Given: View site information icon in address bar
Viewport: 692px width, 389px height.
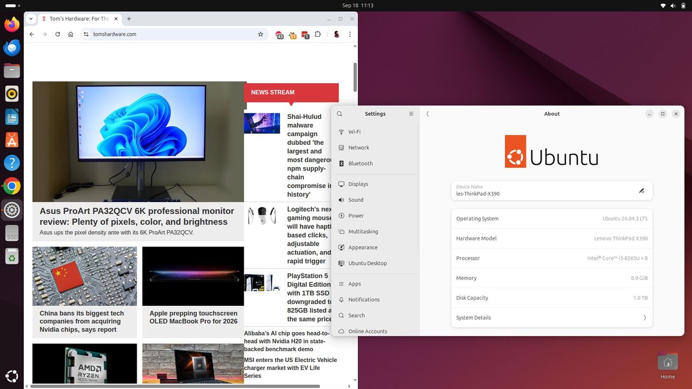Looking at the screenshot, I should 86,34.
